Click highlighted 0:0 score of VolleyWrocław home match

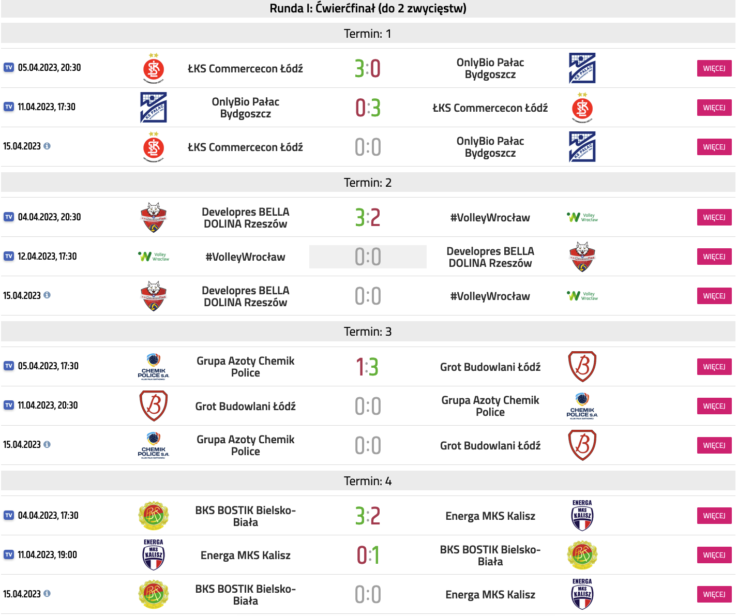click(368, 257)
